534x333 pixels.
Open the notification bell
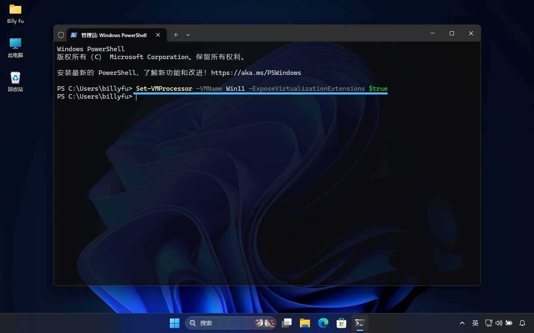522,323
